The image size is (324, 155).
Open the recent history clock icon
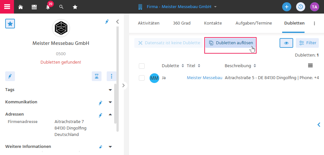click(300, 7)
